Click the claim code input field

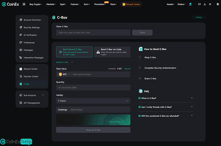pyautogui.click(x=93, y=32)
